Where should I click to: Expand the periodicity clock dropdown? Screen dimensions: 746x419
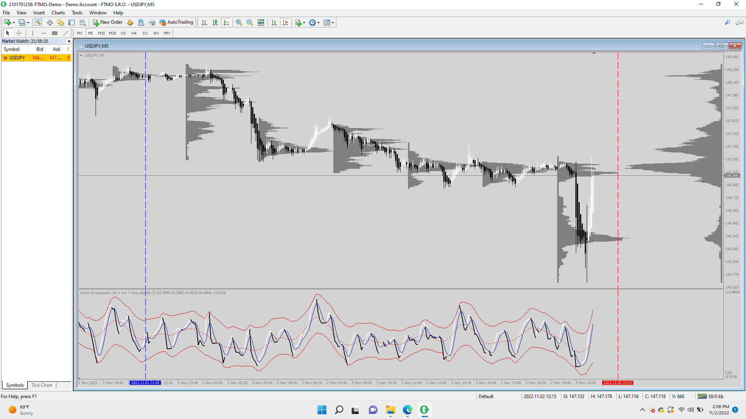tap(318, 23)
